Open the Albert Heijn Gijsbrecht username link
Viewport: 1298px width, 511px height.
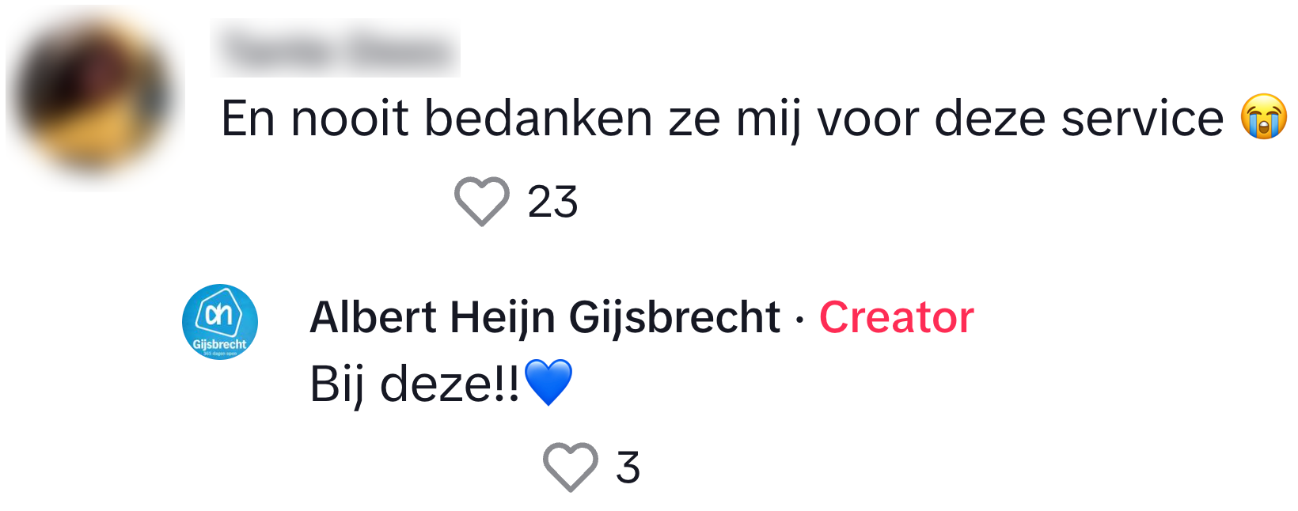click(x=545, y=317)
